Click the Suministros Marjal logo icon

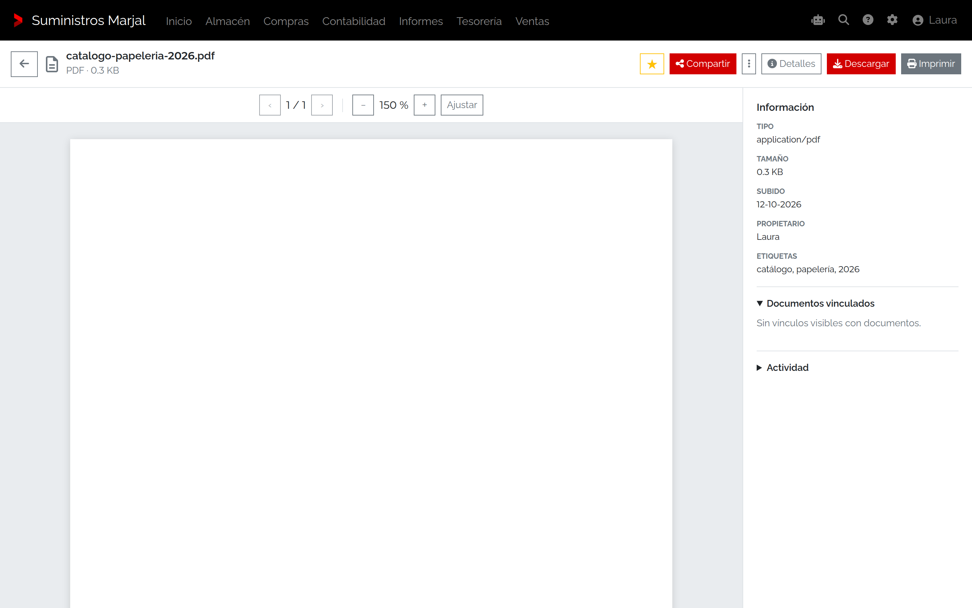(18, 20)
